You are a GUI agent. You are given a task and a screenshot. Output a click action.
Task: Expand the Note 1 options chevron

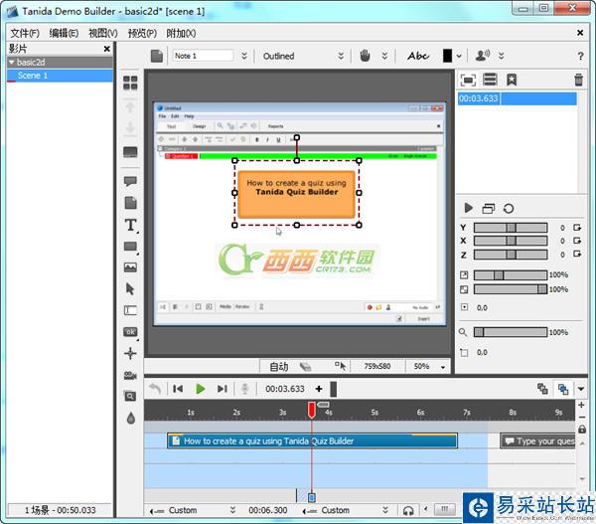(244, 56)
